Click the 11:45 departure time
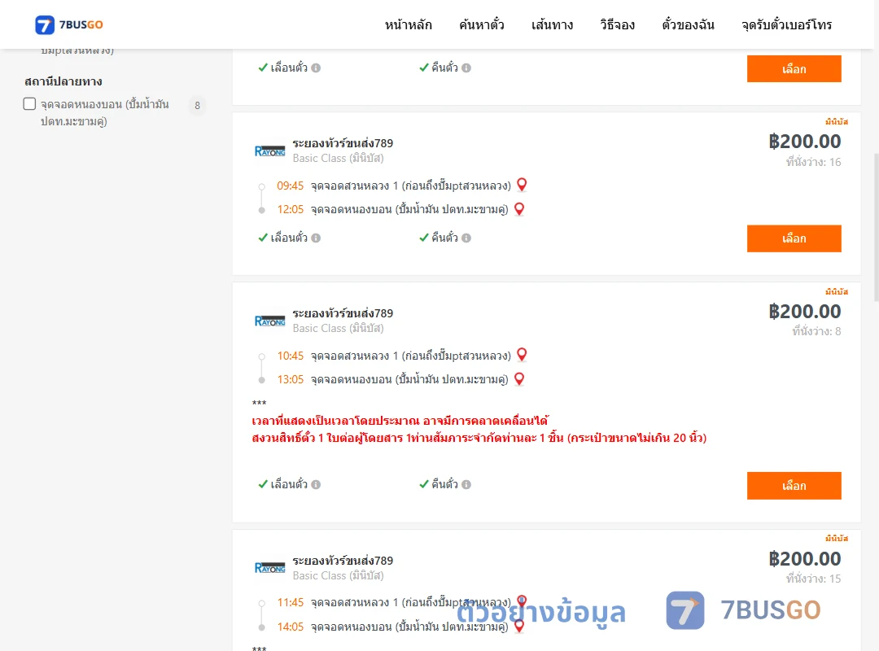879x651 pixels. [x=290, y=602]
